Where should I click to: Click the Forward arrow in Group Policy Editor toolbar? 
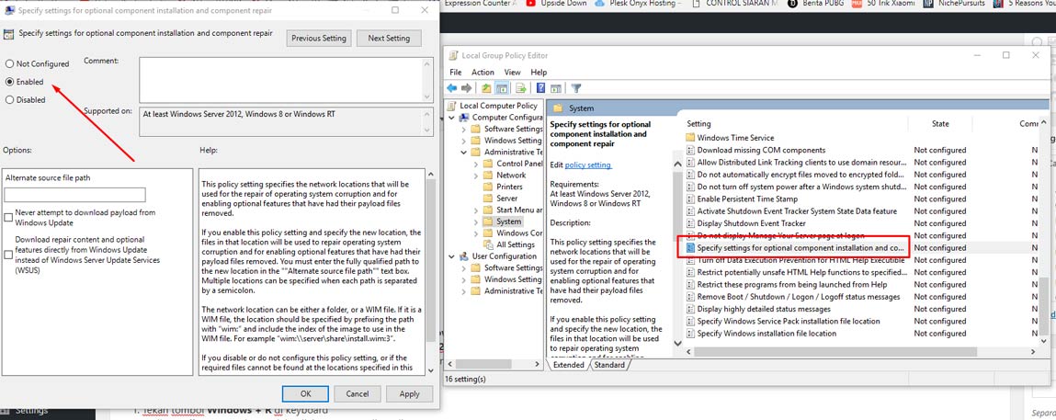click(x=465, y=88)
